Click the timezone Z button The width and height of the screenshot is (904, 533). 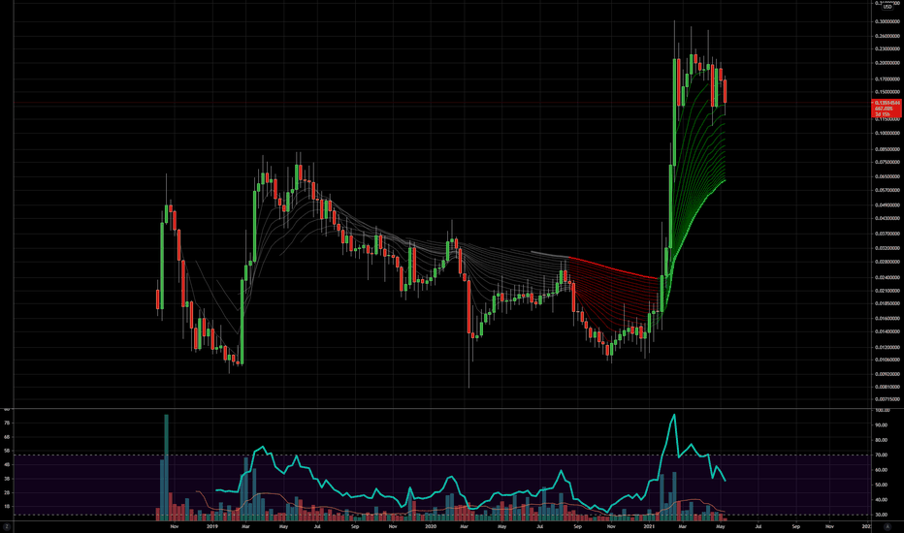tap(7, 526)
